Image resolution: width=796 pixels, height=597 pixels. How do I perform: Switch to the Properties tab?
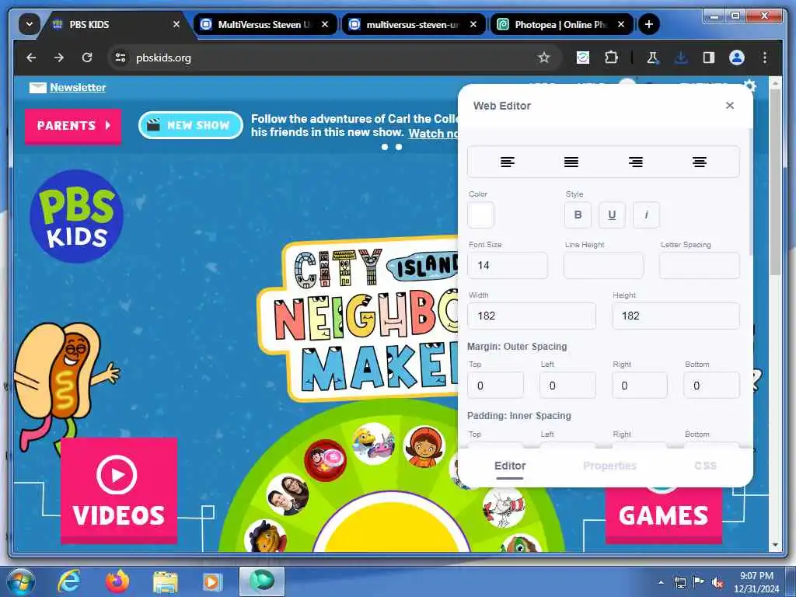point(609,466)
